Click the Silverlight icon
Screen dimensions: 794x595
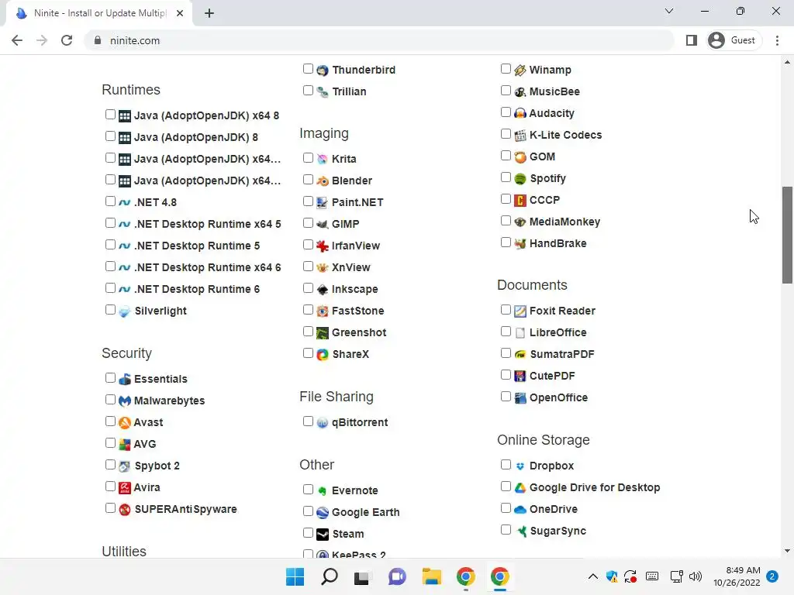pyautogui.click(x=125, y=311)
